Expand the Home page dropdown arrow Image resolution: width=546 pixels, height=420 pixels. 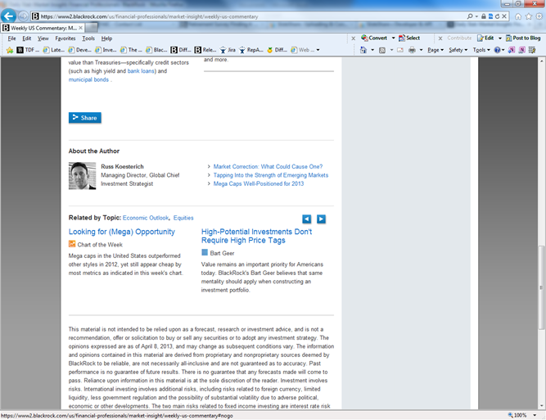click(x=372, y=50)
